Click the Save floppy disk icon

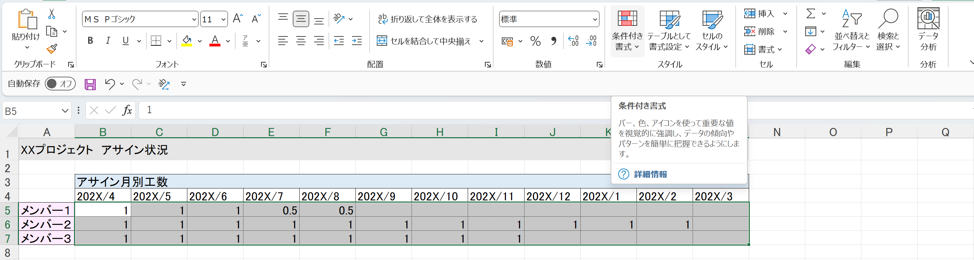pyautogui.click(x=90, y=84)
